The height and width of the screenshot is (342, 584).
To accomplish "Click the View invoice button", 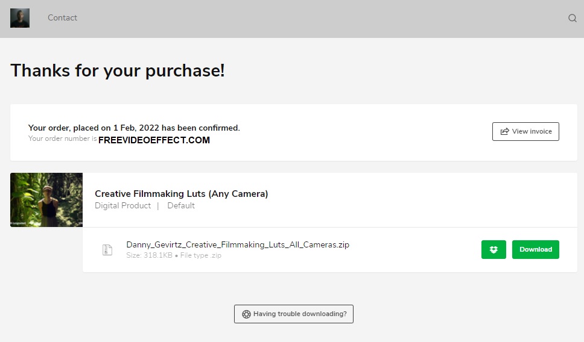I will 525,131.
